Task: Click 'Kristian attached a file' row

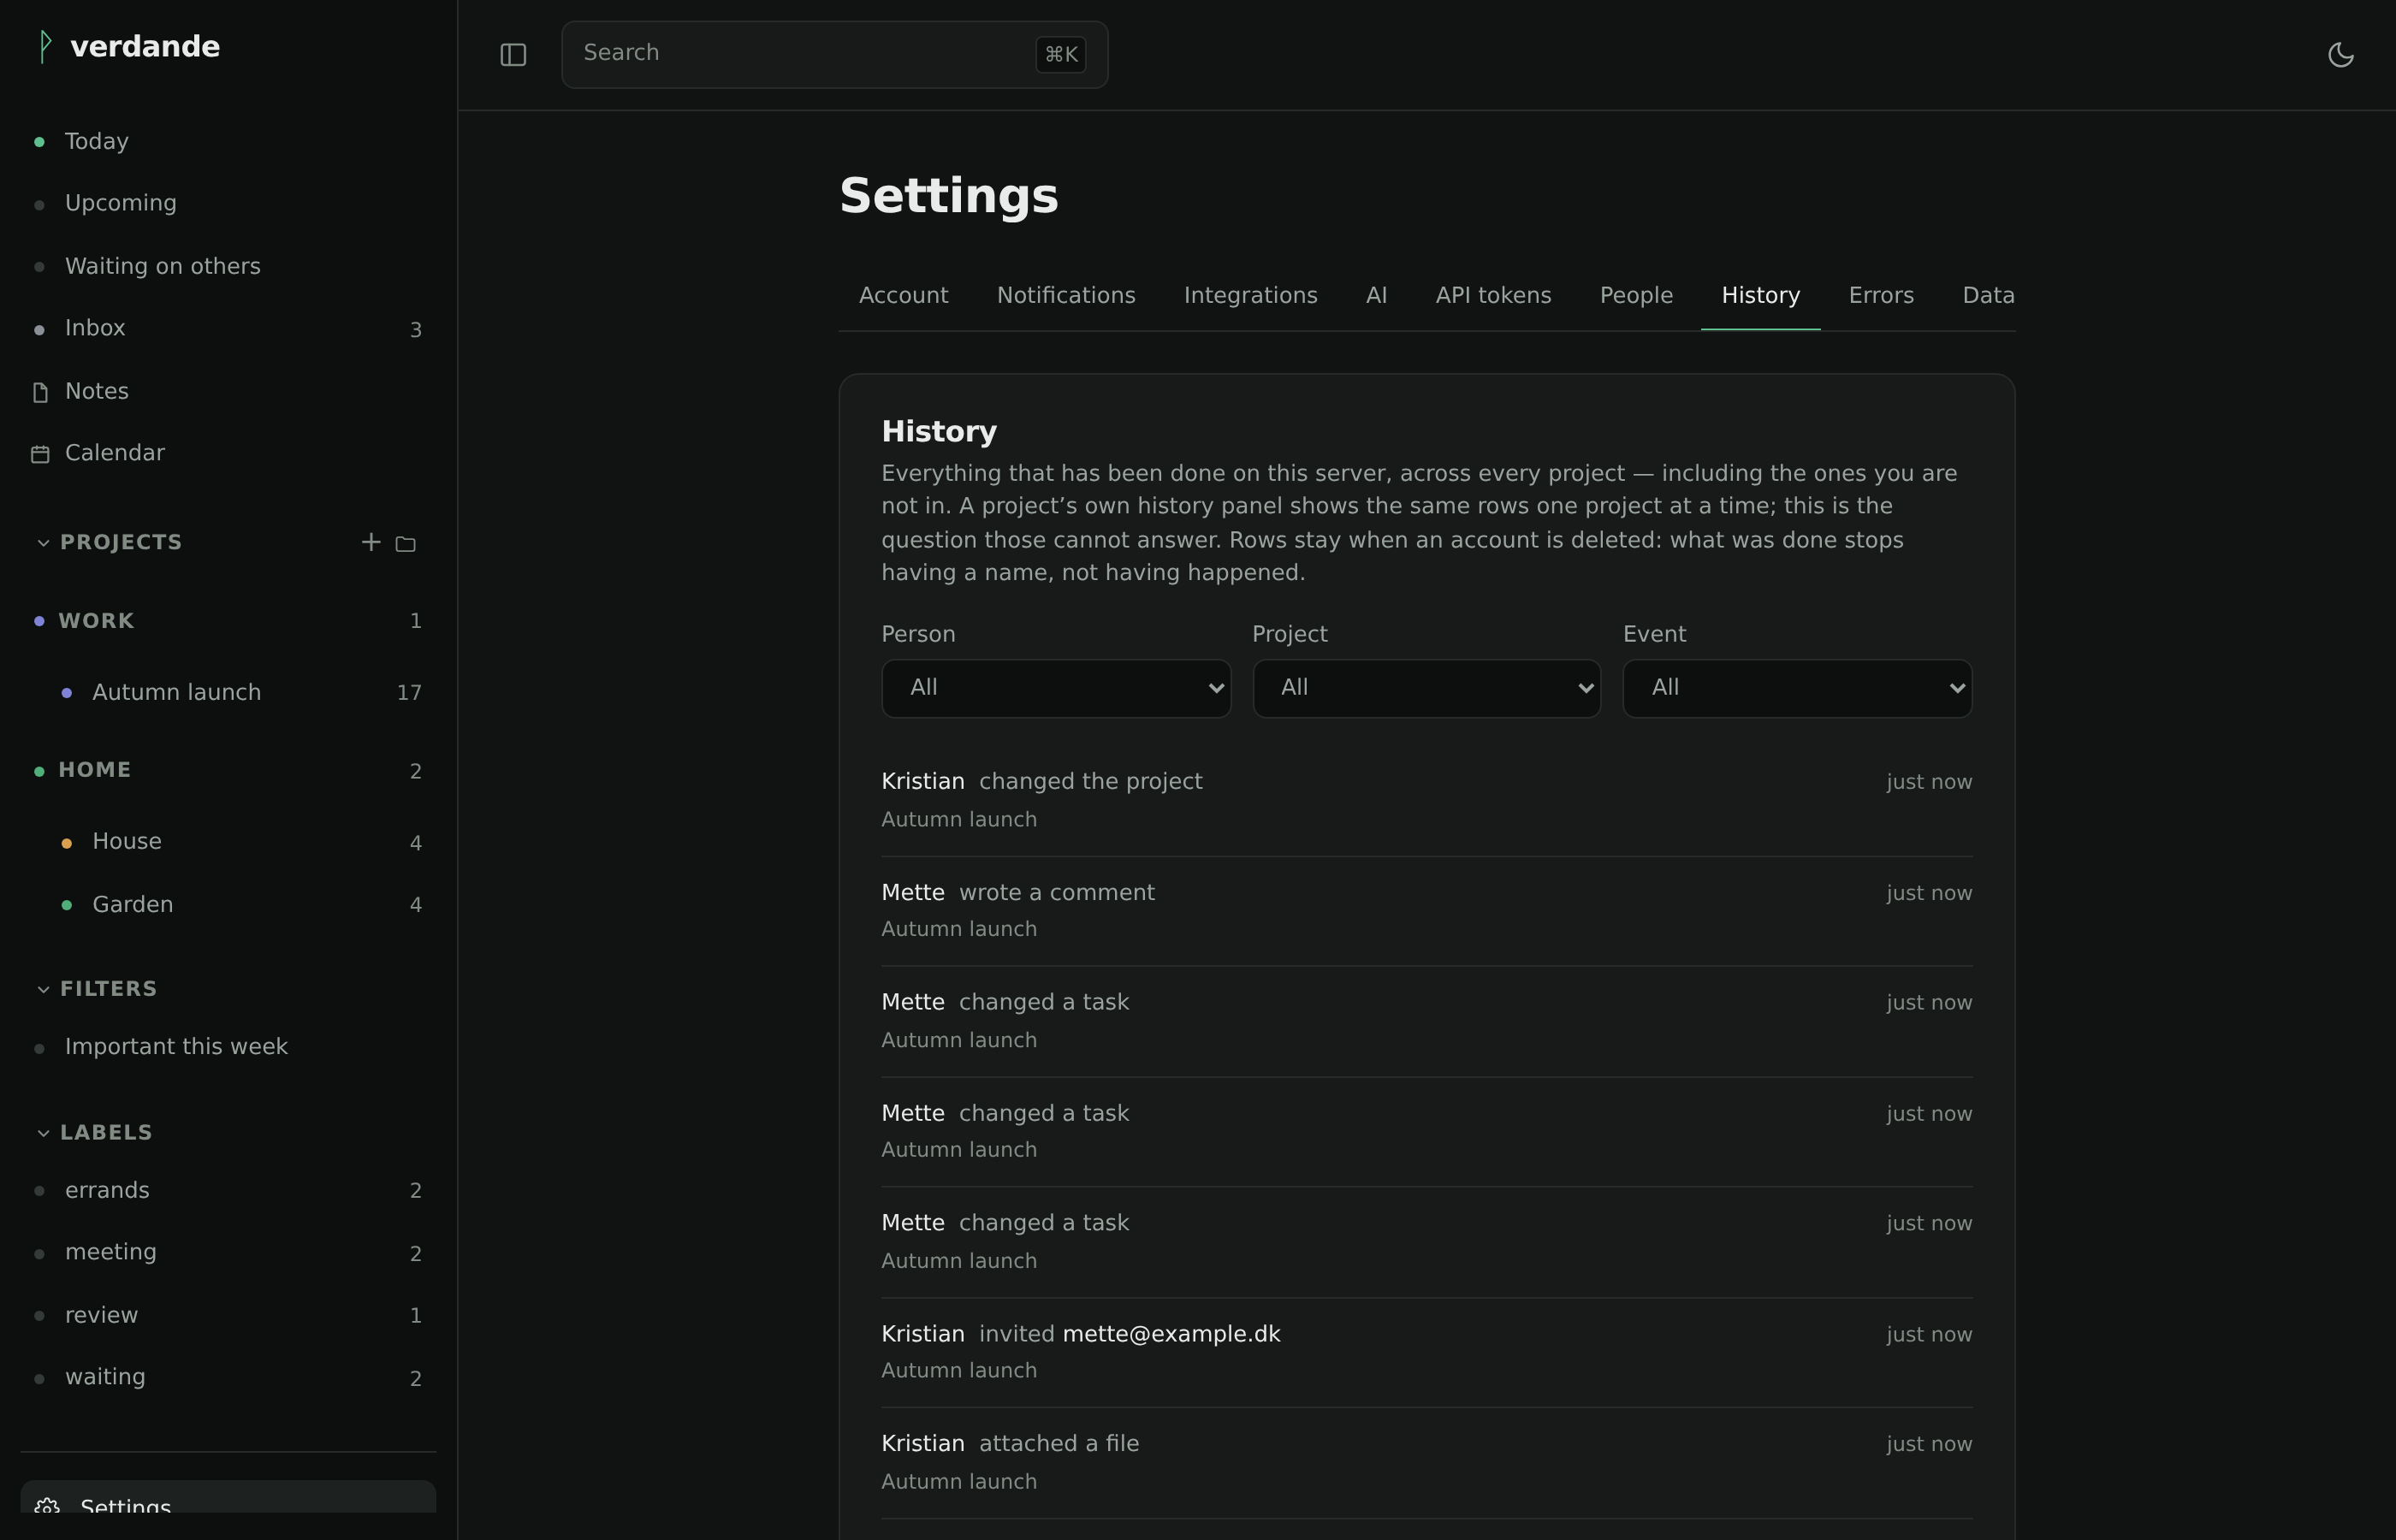Action: click(x=1426, y=1463)
